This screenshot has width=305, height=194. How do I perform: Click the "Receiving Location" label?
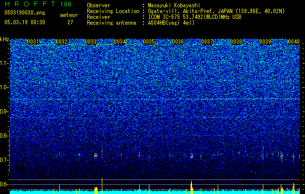point(113,11)
